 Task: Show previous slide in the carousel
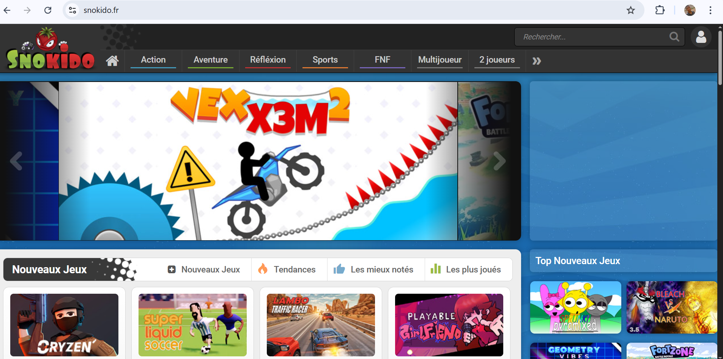16,161
